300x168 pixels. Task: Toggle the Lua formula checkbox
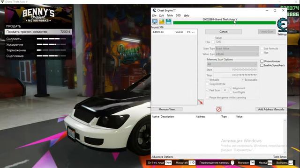click(x=262, y=49)
